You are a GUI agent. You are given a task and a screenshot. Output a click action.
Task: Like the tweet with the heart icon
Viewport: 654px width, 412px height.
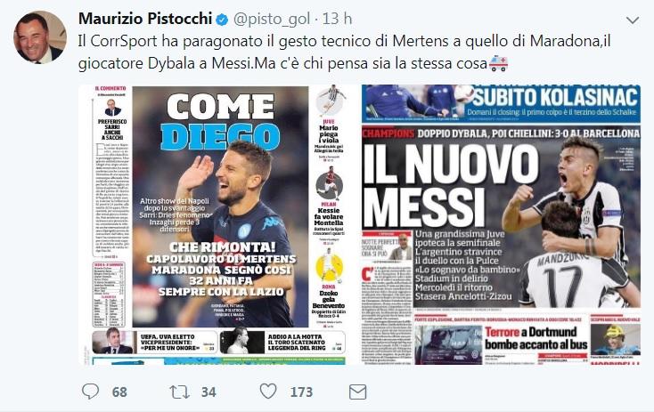(x=268, y=392)
